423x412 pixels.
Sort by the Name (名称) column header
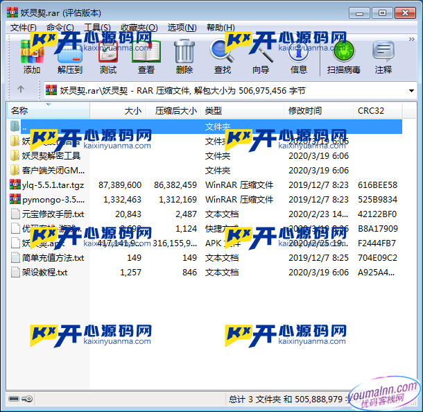[x=42, y=111]
